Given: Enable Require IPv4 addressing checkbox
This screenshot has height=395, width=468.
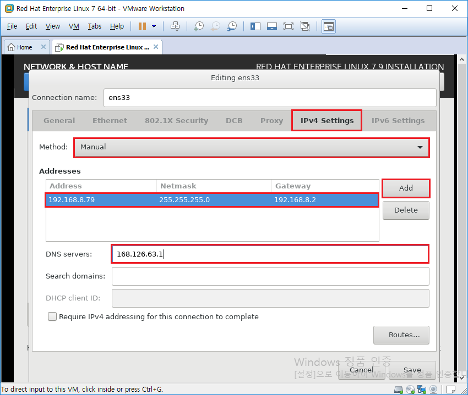Looking at the screenshot, I should point(52,316).
